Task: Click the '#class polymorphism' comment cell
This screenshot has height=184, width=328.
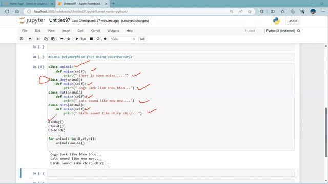Action: coord(171,57)
